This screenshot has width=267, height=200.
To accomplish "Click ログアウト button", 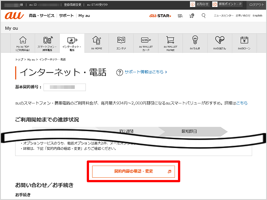I will (256, 5).
